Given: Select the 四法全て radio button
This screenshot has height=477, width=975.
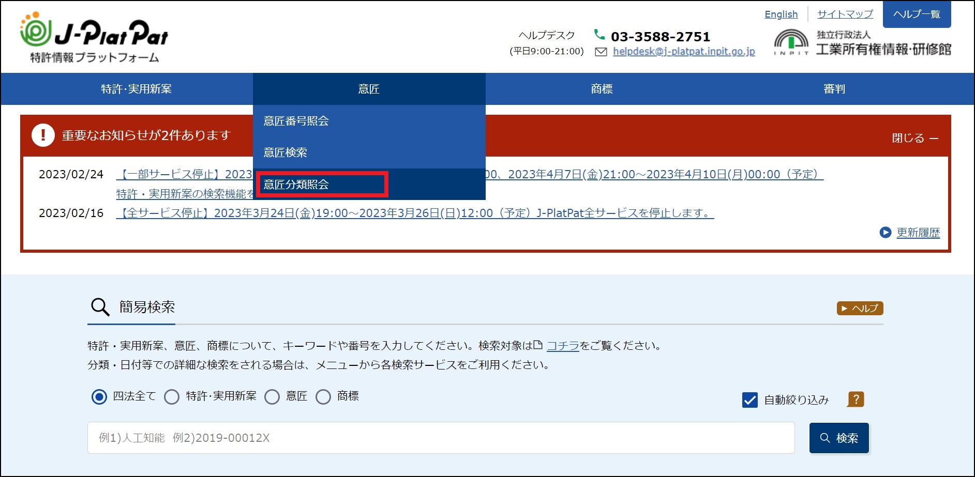Looking at the screenshot, I should tap(99, 397).
